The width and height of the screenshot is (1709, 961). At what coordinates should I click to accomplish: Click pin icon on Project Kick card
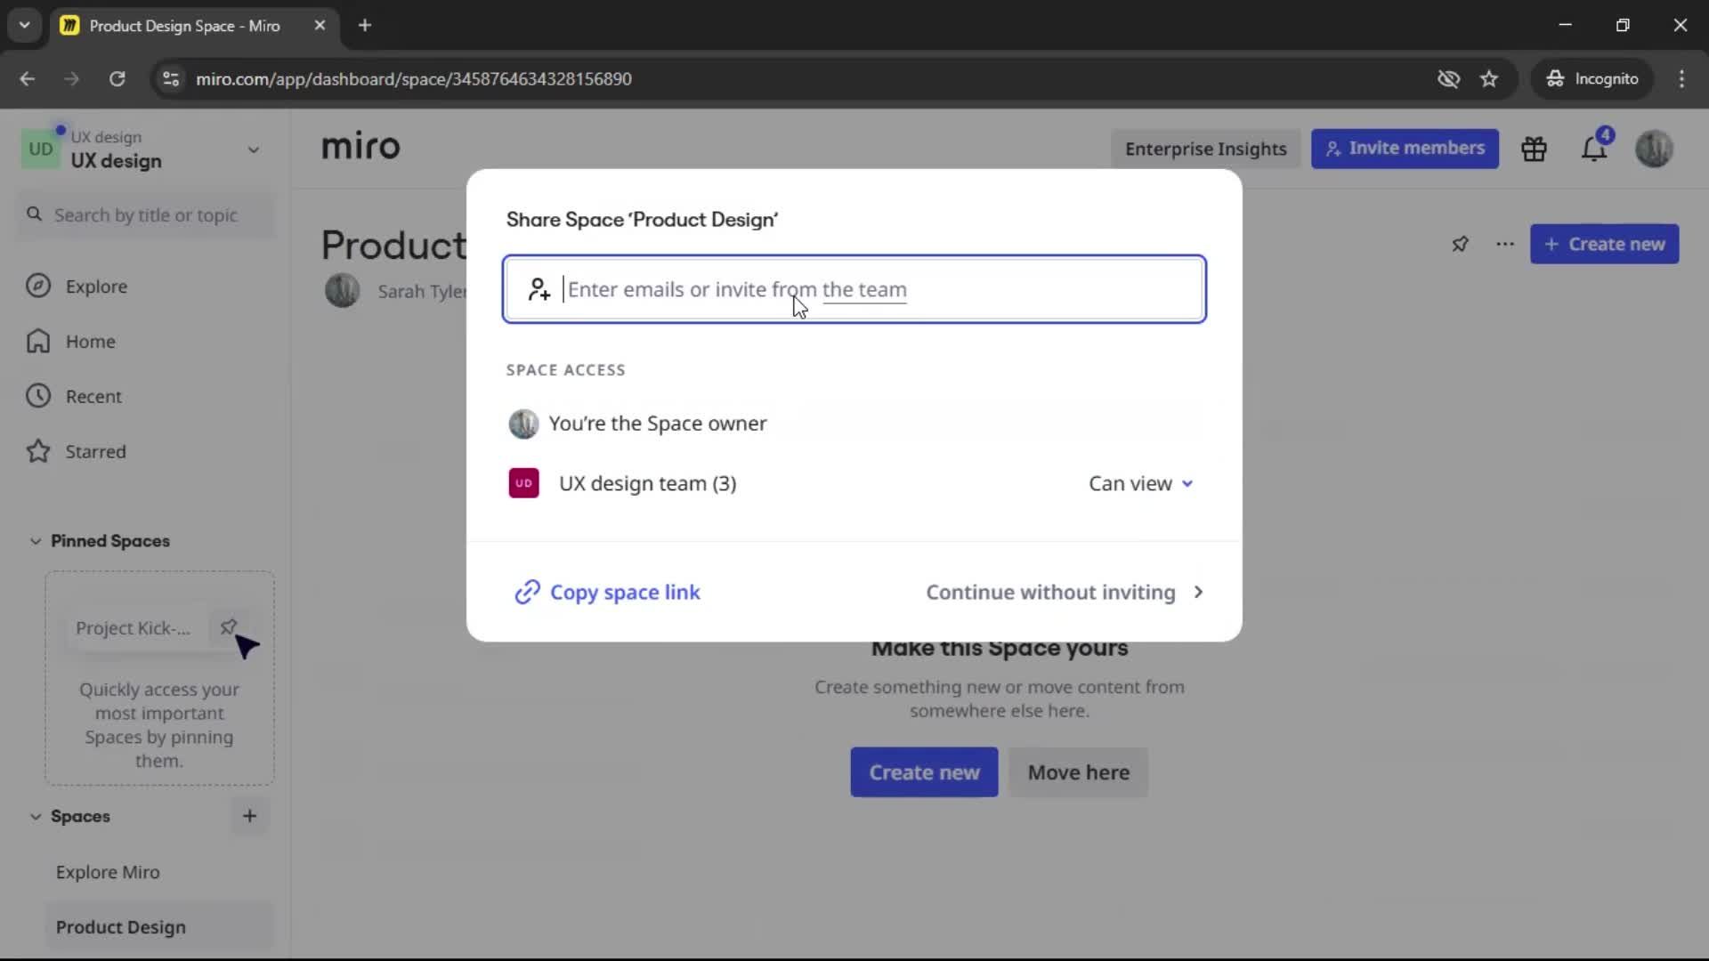tap(228, 627)
